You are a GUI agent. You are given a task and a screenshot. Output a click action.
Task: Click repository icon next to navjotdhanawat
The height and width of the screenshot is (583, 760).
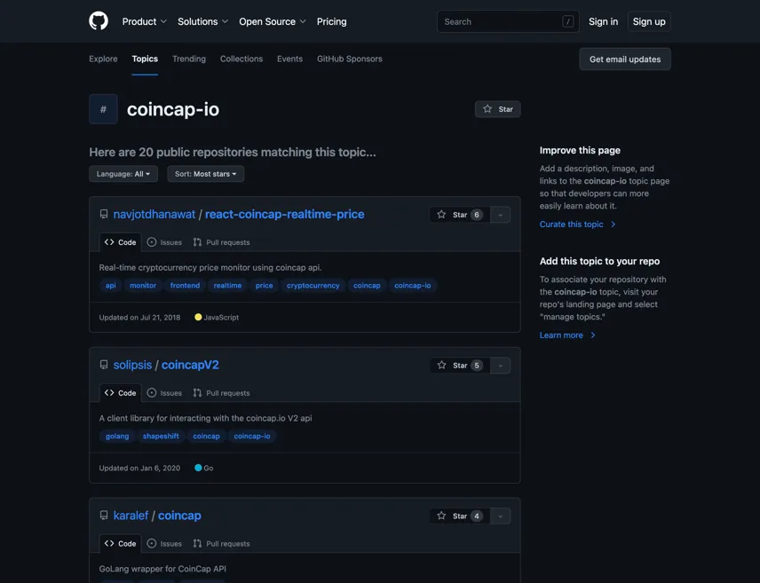click(x=104, y=214)
